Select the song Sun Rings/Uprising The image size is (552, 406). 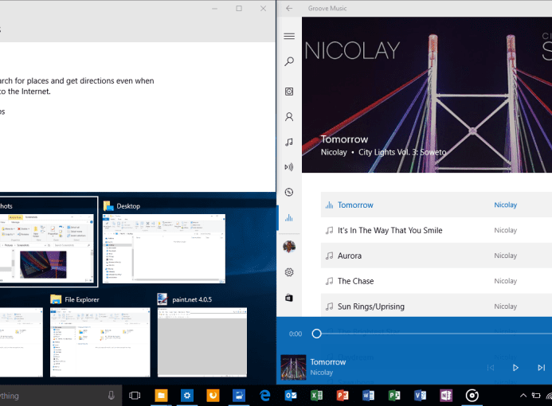pyautogui.click(x=437, y=306)
